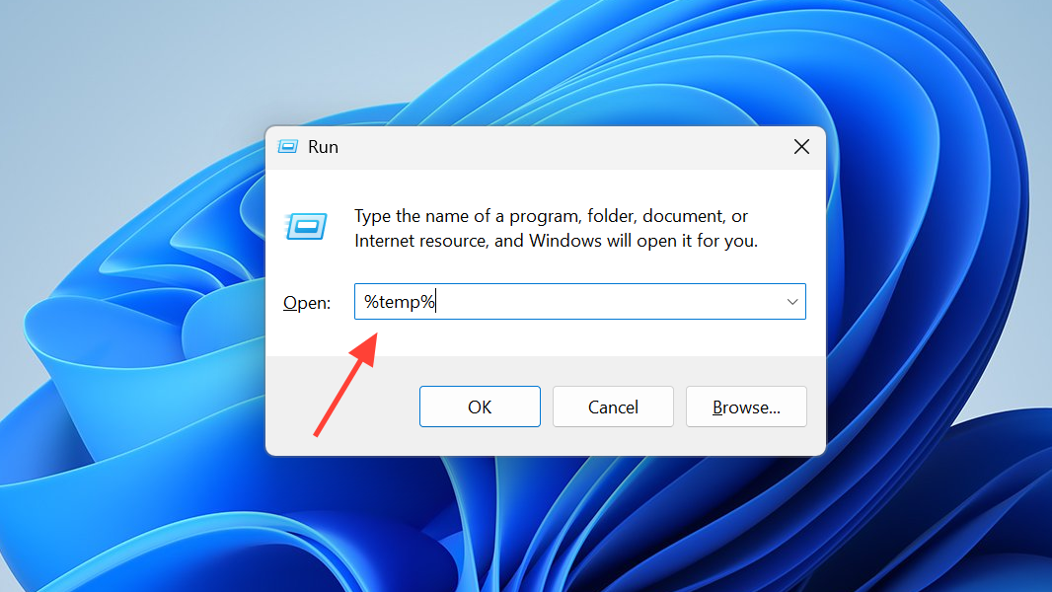Screen dimensions: 1052x592
Task: Close the Run dialog with X
Action: [x=801, y=147]
